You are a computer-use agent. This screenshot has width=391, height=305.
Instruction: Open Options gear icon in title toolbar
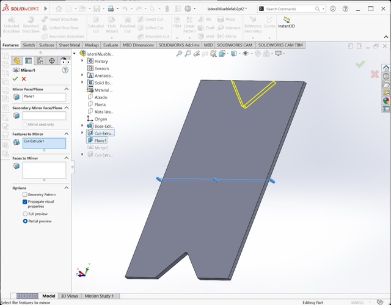pyautogui.click(x=188, y=9)
